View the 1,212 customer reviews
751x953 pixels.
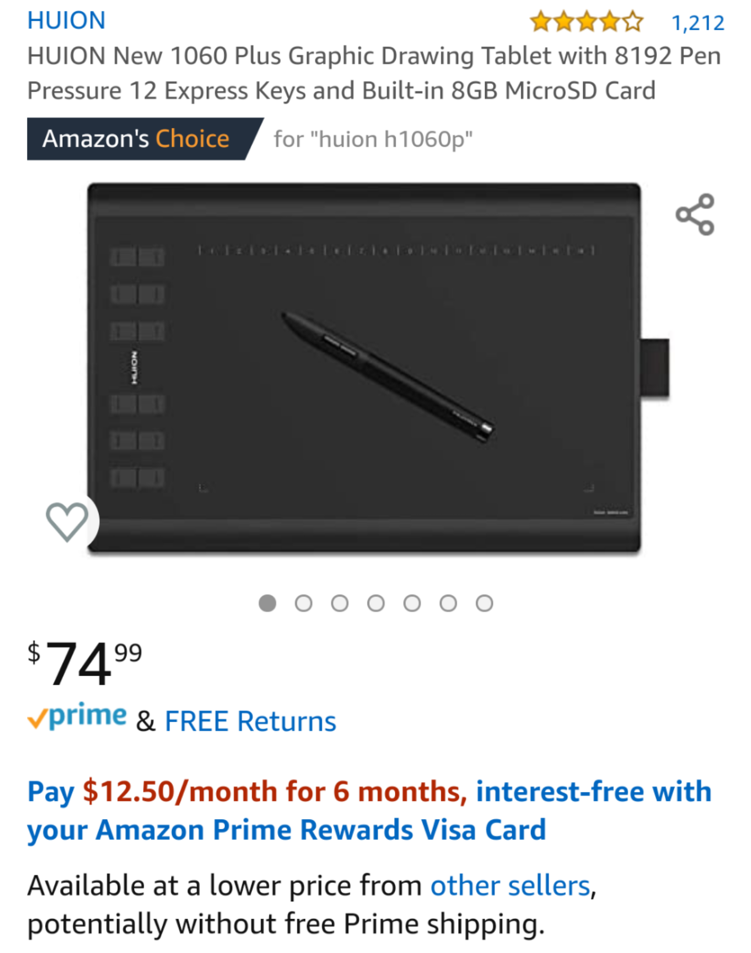pos(698,23)
